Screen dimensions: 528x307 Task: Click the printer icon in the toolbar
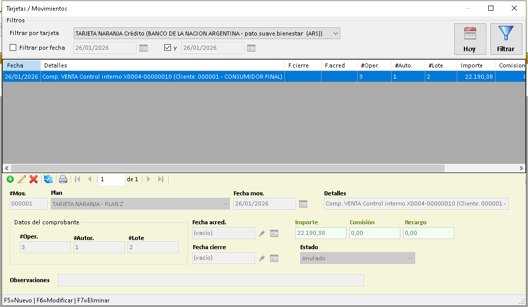click(x=63, y=179)
